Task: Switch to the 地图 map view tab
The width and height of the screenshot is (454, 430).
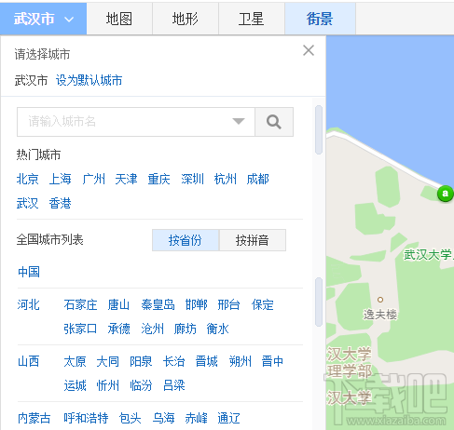Action: [119, 19]
